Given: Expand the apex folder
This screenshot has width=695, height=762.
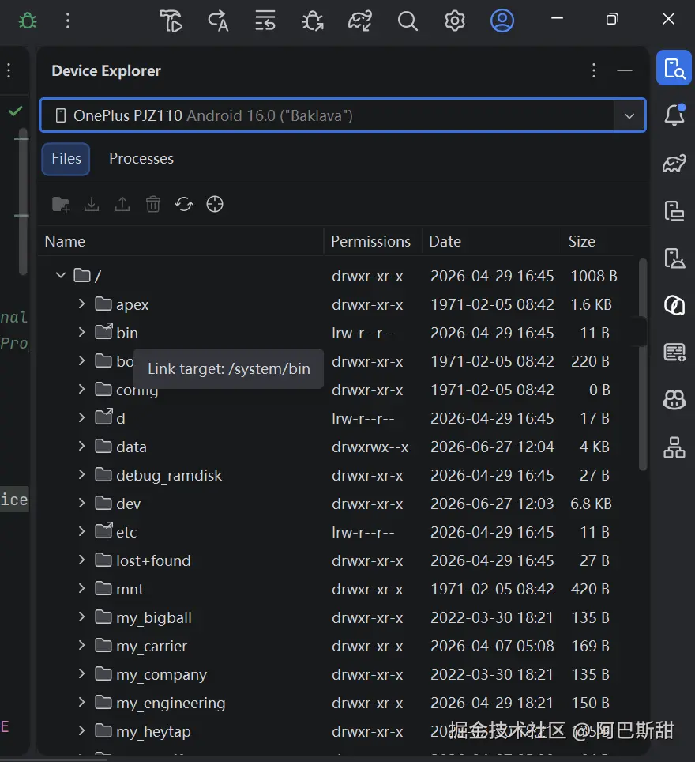Looking at the screenshot, I should (81, 304).
